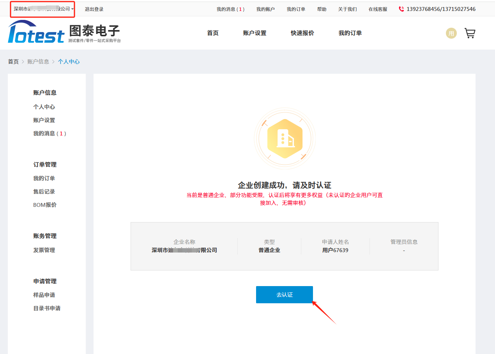Open 我的消息 in top bar
The height and width of the screenshot is (354, 495).
pos(230,9)
